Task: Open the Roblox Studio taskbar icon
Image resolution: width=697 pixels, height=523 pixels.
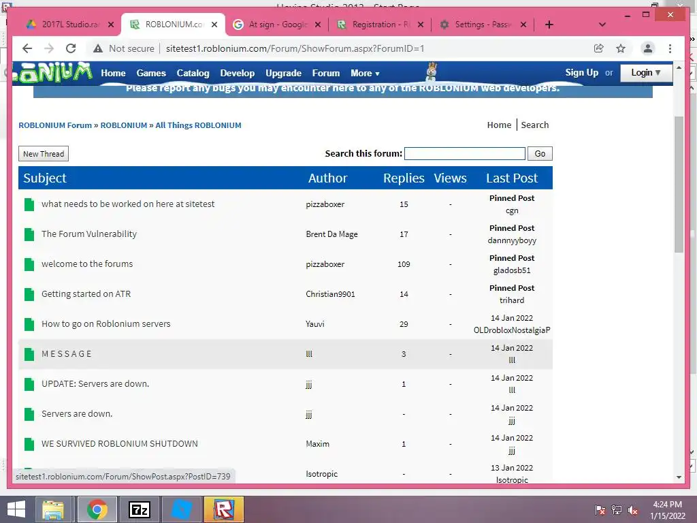Action: [x=224, y=509]
